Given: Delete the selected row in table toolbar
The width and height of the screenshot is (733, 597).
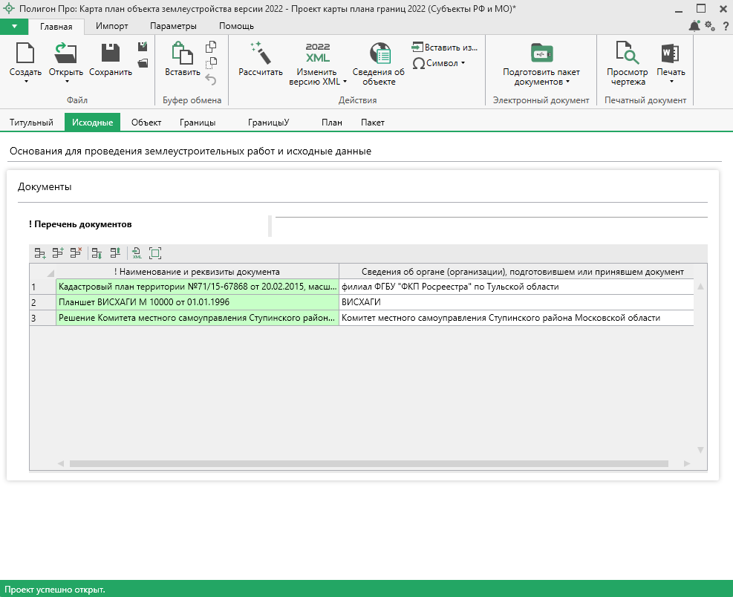Looking at the screenshot, I should pyautogui.click(x=76, y=253).
